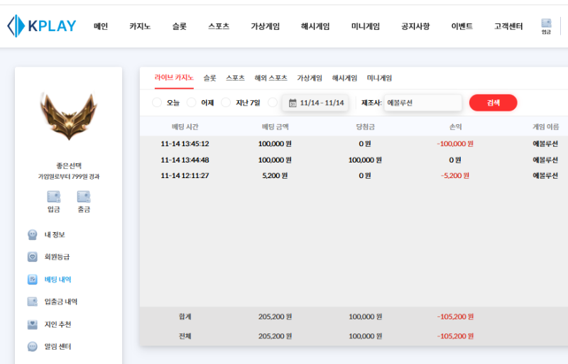Click the 당첨금 column header
The width and height of the screenshot is (568, 364).
coord(365,127)
